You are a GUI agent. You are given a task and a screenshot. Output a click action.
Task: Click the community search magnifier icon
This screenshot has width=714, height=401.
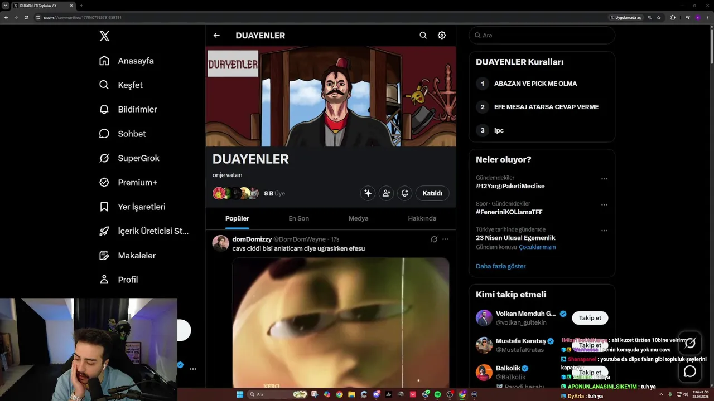pos(423,36)
